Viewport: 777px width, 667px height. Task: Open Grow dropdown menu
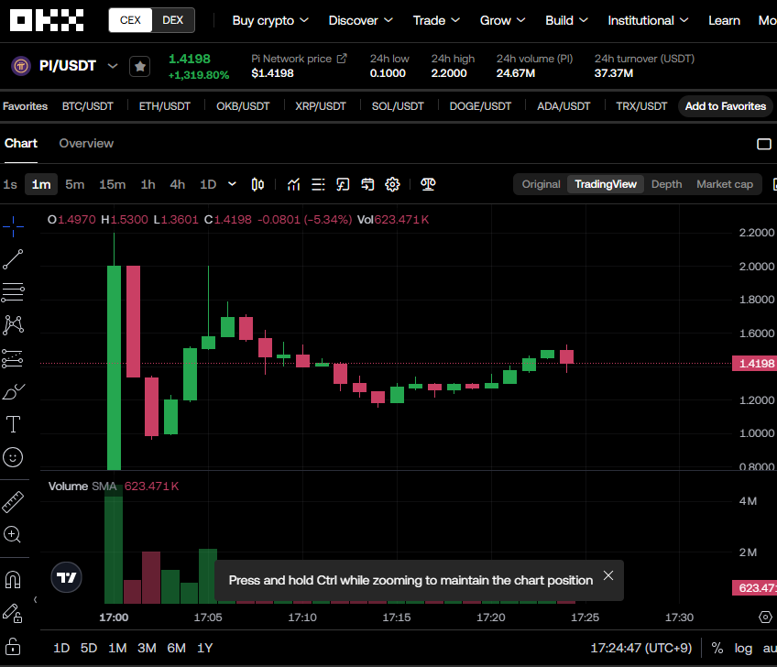[502, 20]
